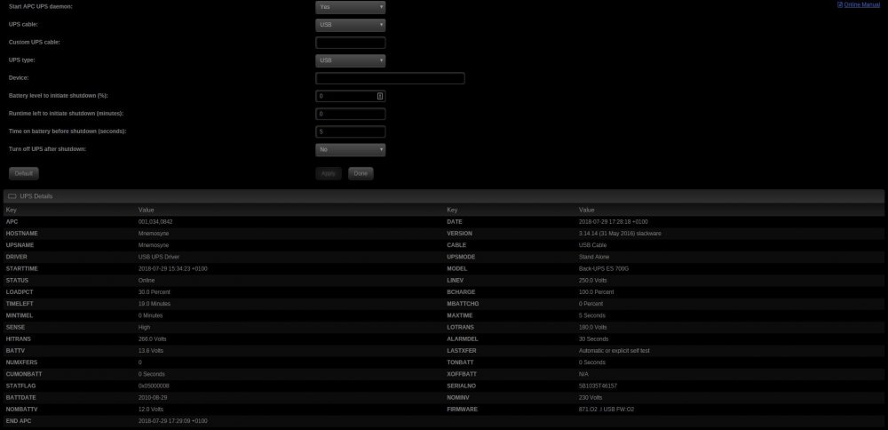Select the MODEL value Back-UPS ES 700G
Screen dimensions: 888x430
604,268
